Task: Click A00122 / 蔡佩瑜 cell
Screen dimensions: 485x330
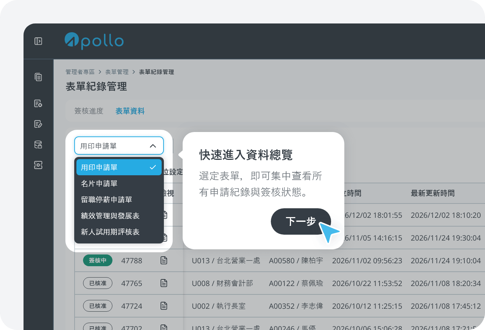Action: [x=296, y=283]
